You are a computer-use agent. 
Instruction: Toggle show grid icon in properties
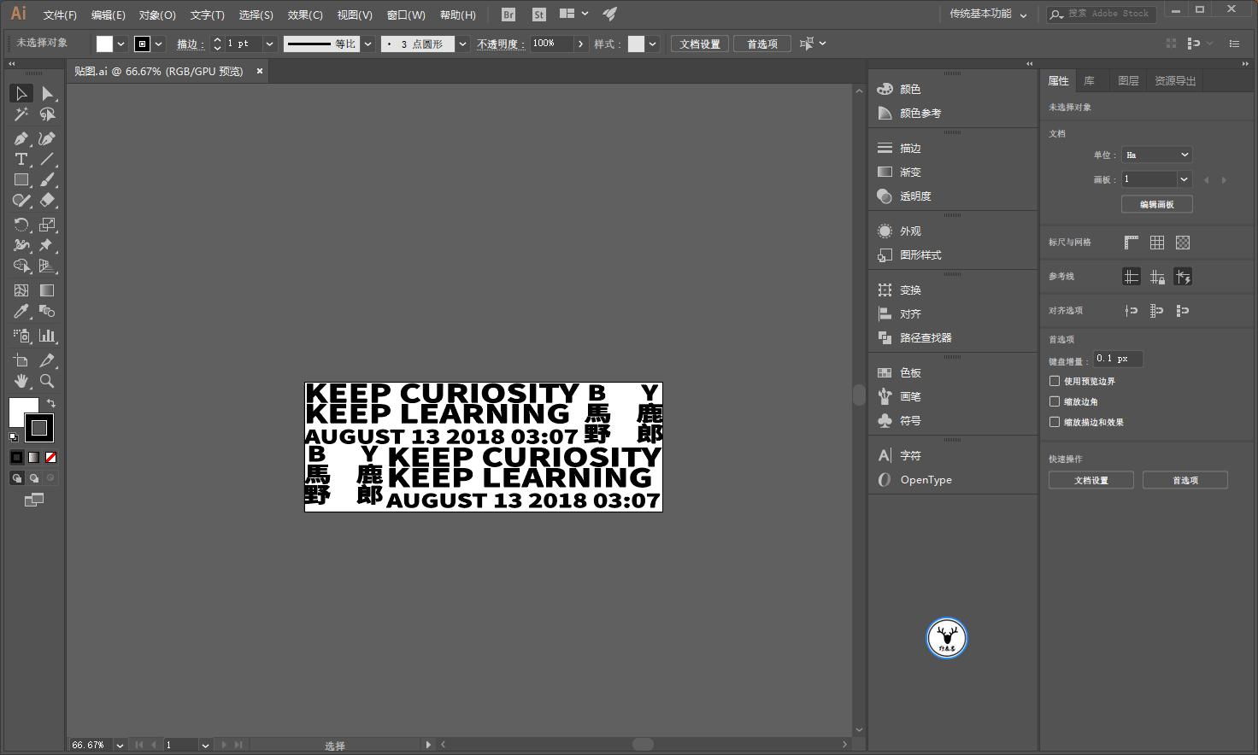[1157, 243]
